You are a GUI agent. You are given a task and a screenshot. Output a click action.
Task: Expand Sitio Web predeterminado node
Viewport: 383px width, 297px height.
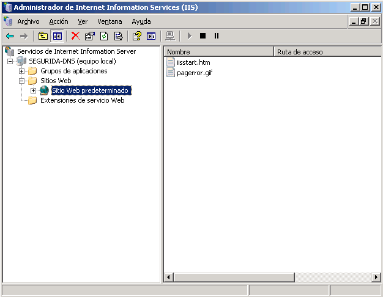pos(34,90)
